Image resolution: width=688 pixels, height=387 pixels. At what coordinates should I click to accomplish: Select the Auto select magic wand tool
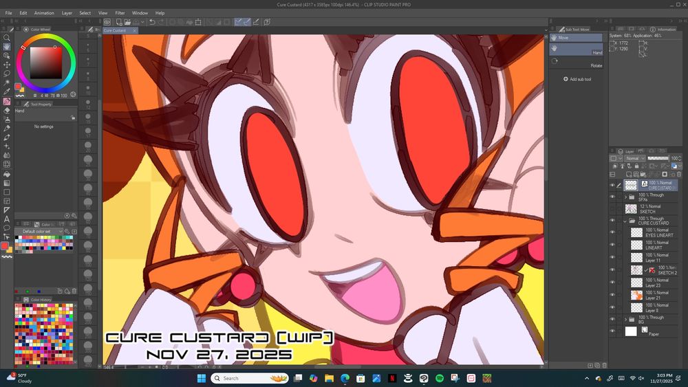(7, 82)
